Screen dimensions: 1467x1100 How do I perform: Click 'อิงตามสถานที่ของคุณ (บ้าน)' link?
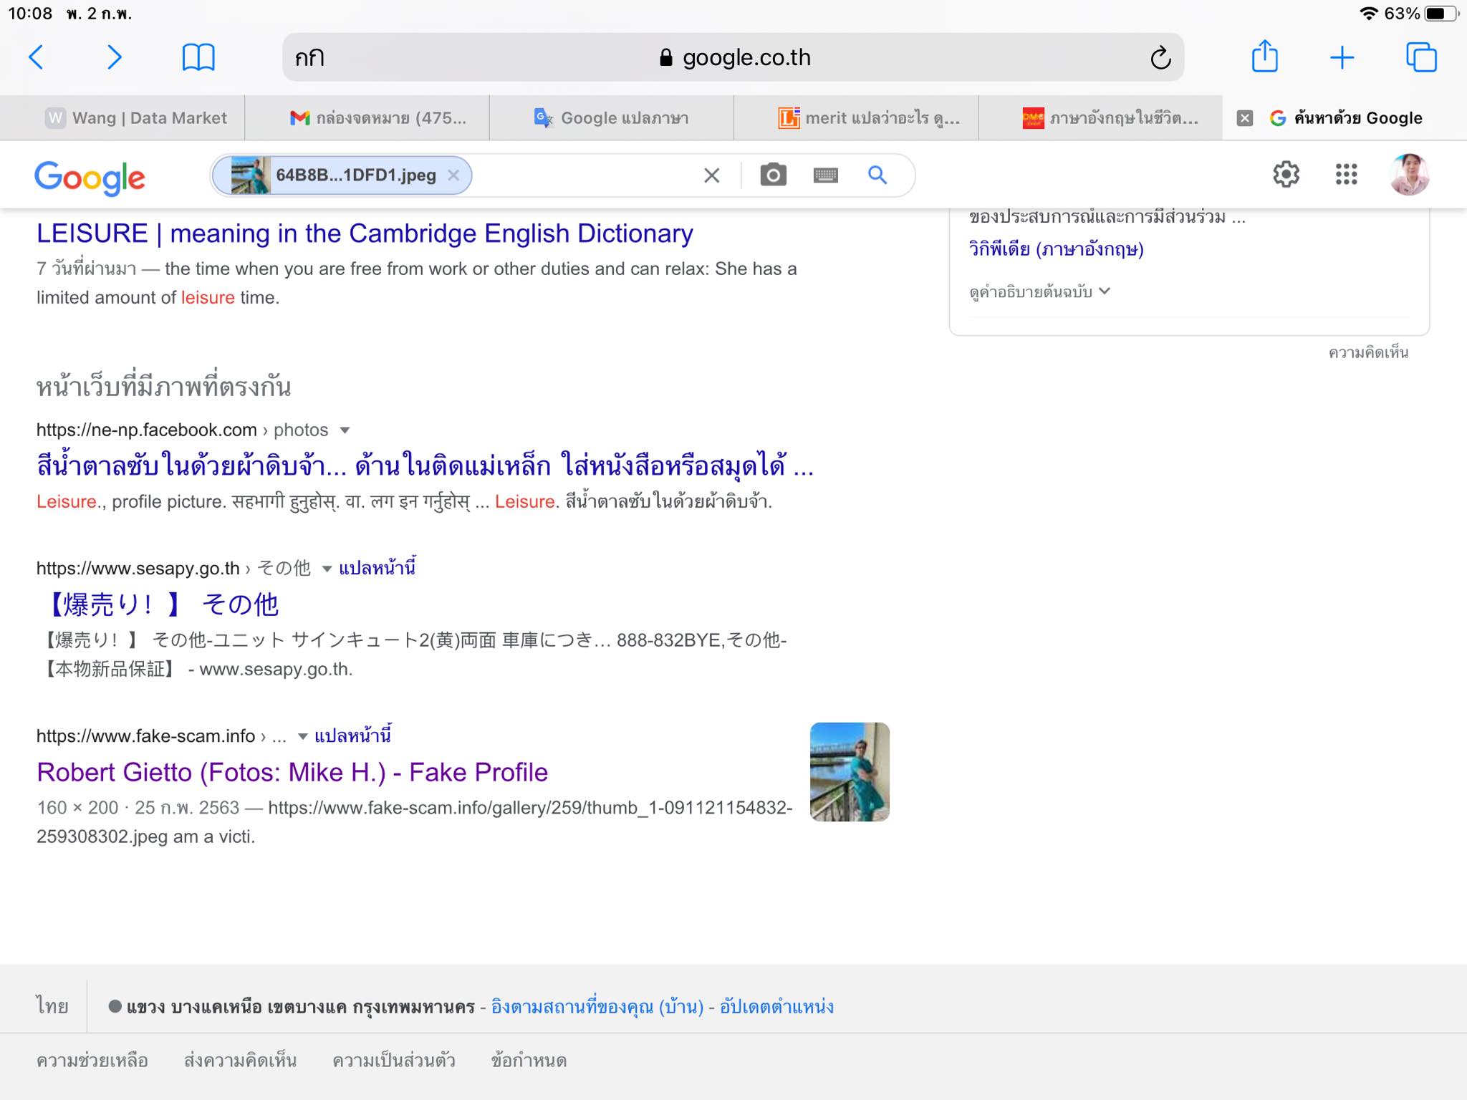click(x=597, y=1007)
